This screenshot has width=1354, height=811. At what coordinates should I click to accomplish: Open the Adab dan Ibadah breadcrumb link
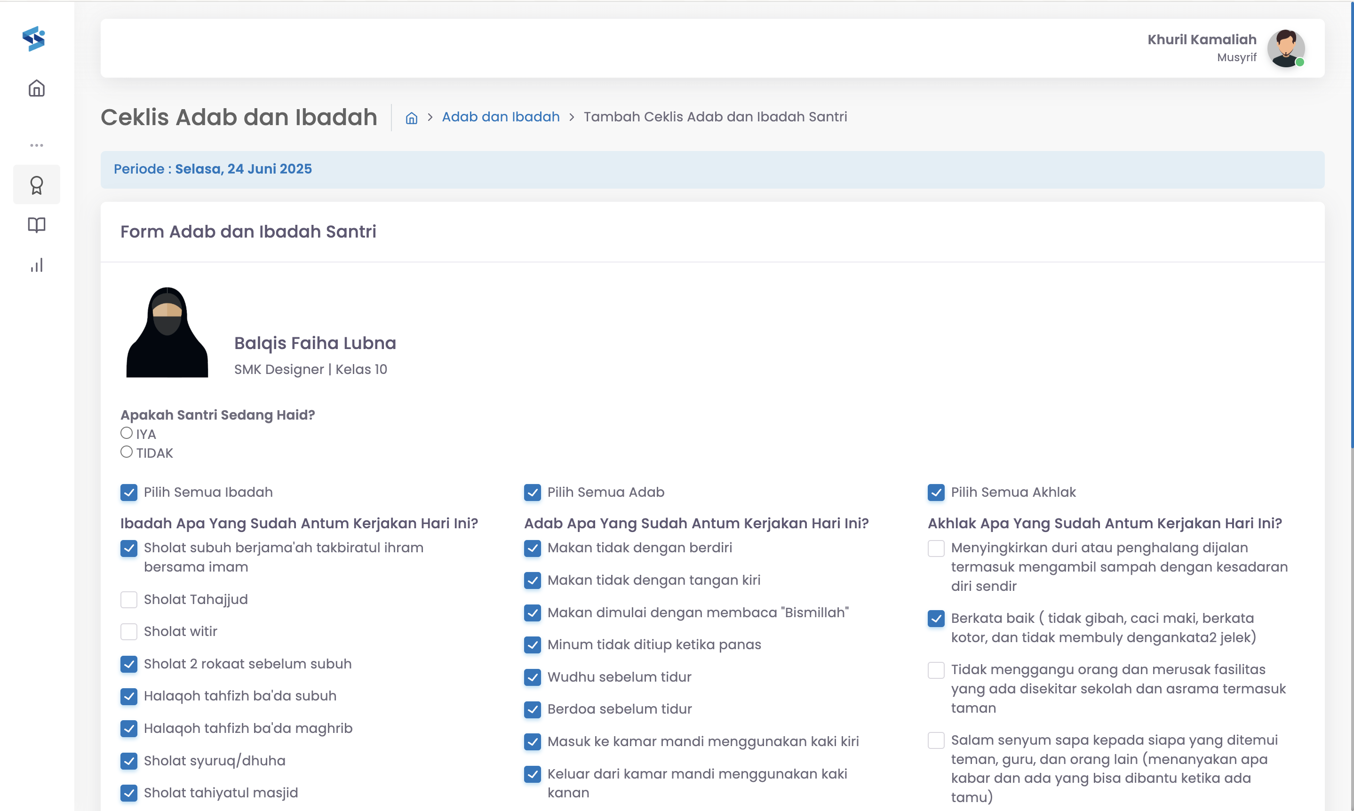(x=500, y=116)
